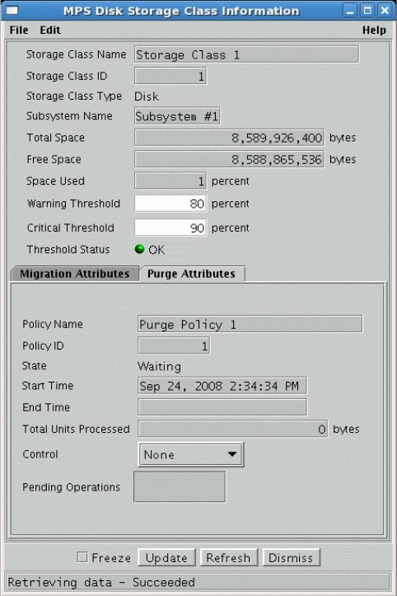Maximize the MPS Disk Storage window
Viewport: 397px width, 596px height.
tap(367, 11)
